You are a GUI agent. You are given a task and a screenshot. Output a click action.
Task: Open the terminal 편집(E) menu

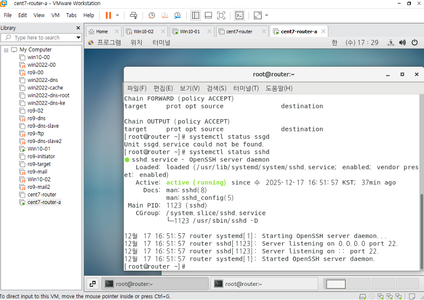[163, 88]
